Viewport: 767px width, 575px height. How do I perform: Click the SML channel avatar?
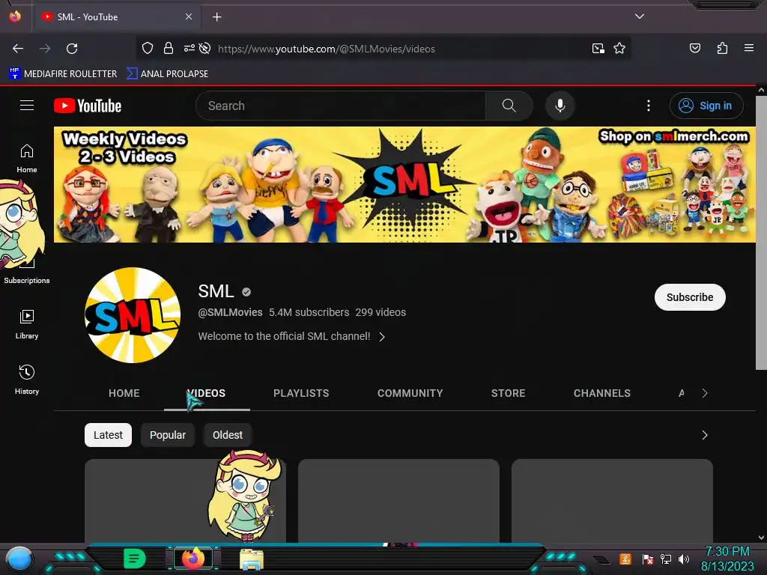(x=133, y=315)
